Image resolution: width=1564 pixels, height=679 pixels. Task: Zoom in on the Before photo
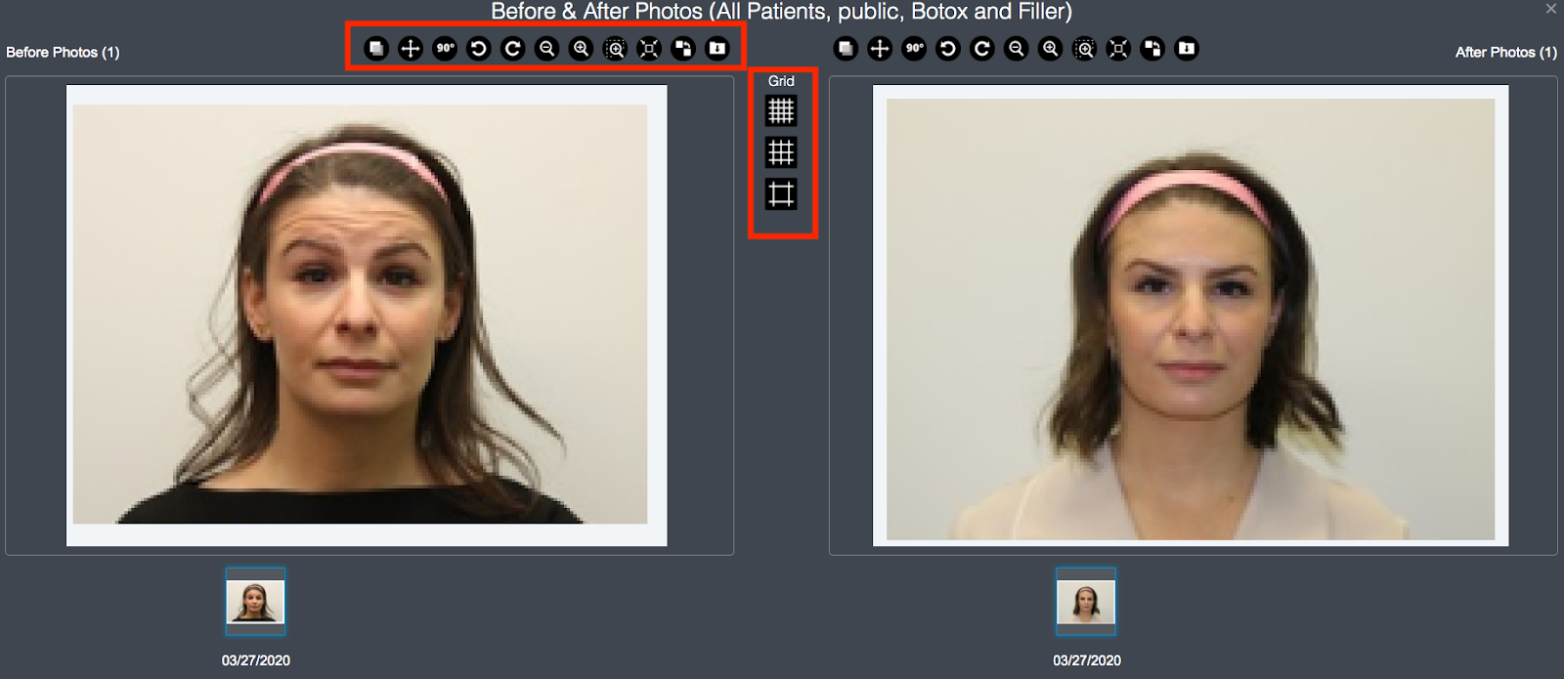pyautogui.click(x=581, y=48)
